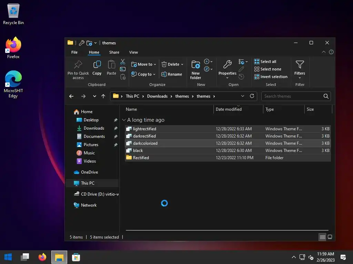Switch to Details view icon in status bar
This screenshot has height=264, width=353.
click(x=323, y=237)
